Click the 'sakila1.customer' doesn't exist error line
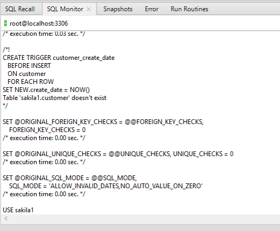Screen dimensions: 280x231 55,98
